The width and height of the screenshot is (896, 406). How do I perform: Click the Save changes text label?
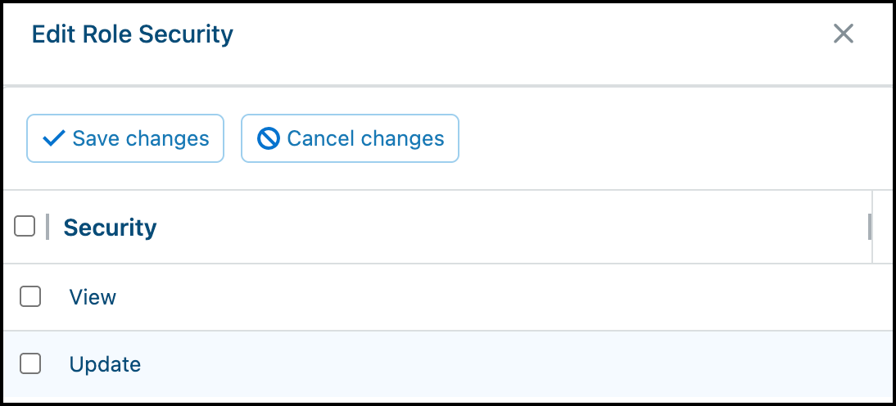141,138
